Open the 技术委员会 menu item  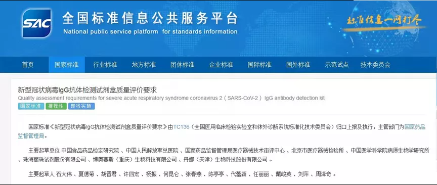click(x=375, y=65)
